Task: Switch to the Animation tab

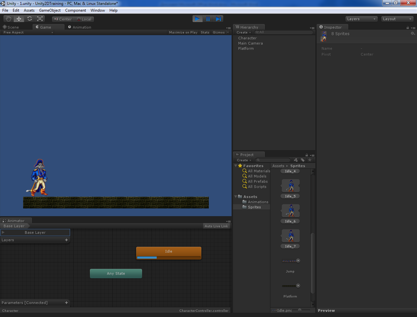Action: click(80, 27)
